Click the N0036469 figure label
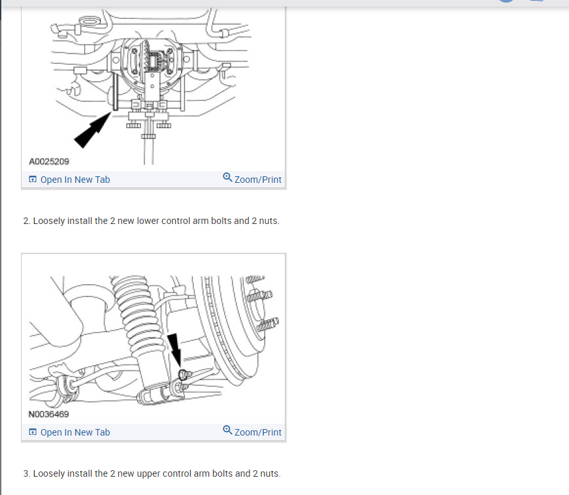The image size is (569, 495). point(48,414)
